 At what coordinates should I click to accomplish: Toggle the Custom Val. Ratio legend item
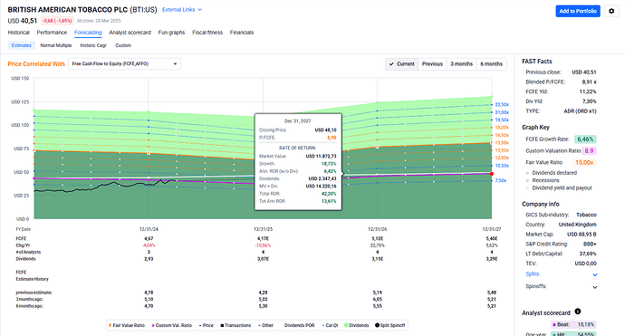click(x=172, y=325)
